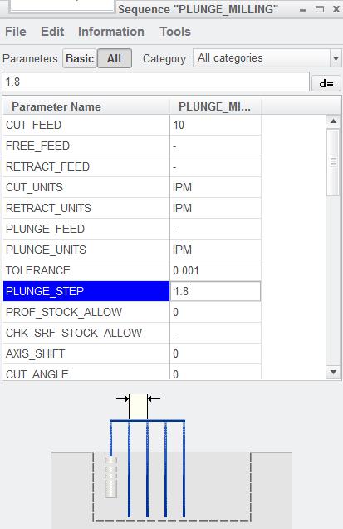Click the CUT_FEED value 10
Viewport: 343px width, 529px height.
(x=215, y=125)
